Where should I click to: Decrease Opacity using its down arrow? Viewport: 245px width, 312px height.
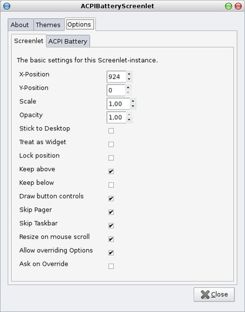[x=129, y=120]
